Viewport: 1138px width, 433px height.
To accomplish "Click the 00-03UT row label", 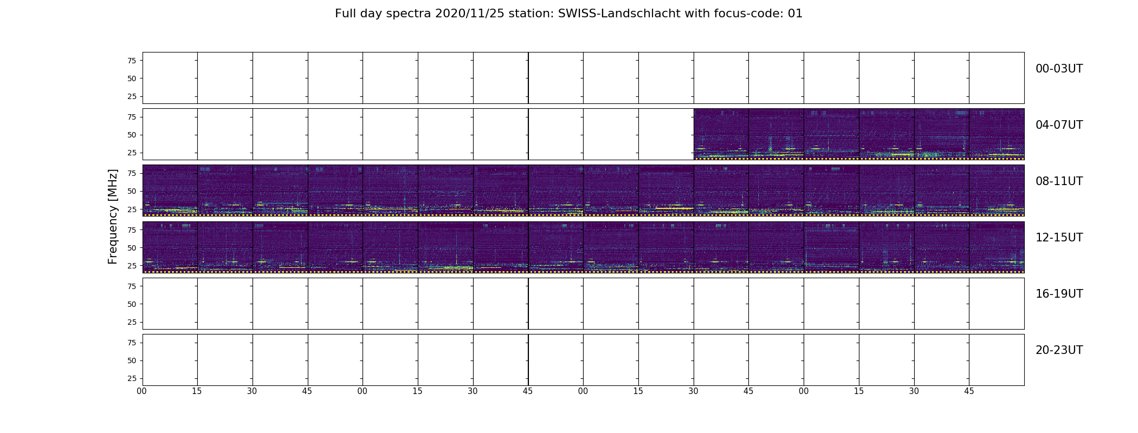I will coord(1059,69).
